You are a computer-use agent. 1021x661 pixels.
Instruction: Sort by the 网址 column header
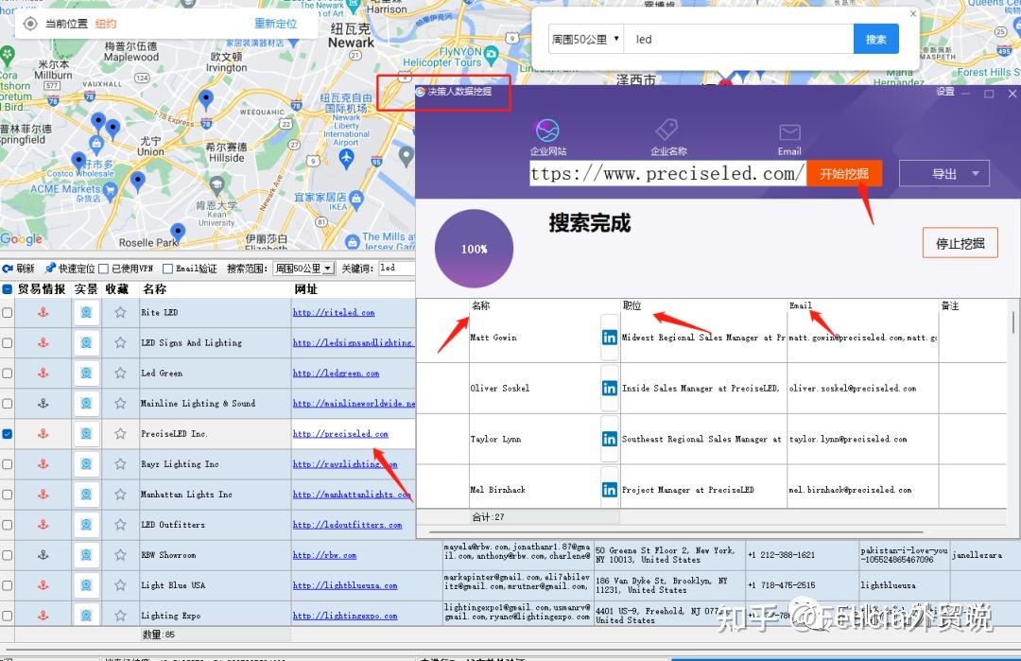pyautogui.click(x=306, y=288)
